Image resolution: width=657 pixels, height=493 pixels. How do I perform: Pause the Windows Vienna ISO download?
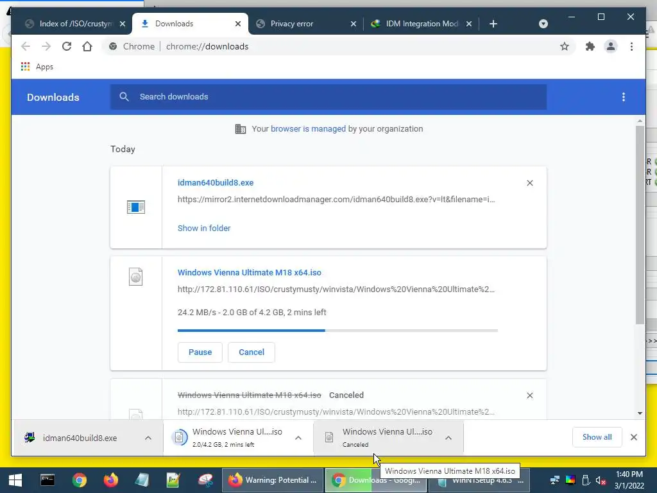[x=200, y=352]
